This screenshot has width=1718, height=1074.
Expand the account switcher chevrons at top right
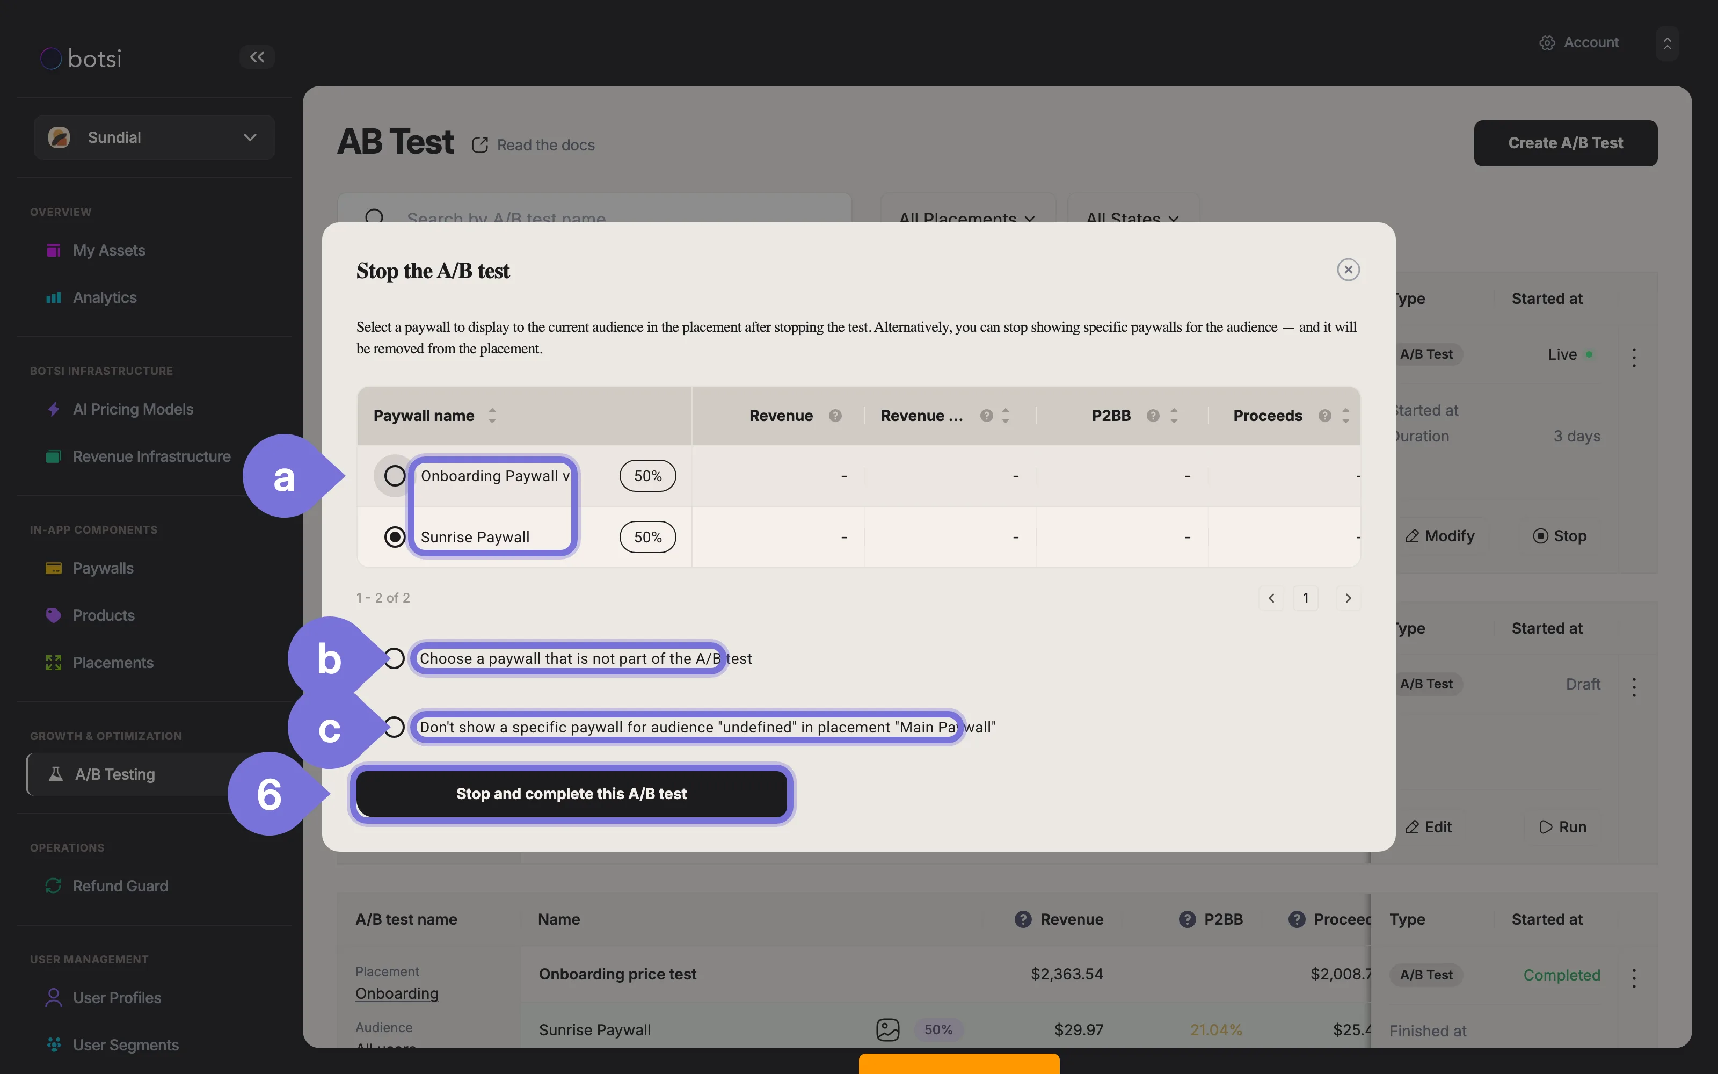pos(1667,43)
